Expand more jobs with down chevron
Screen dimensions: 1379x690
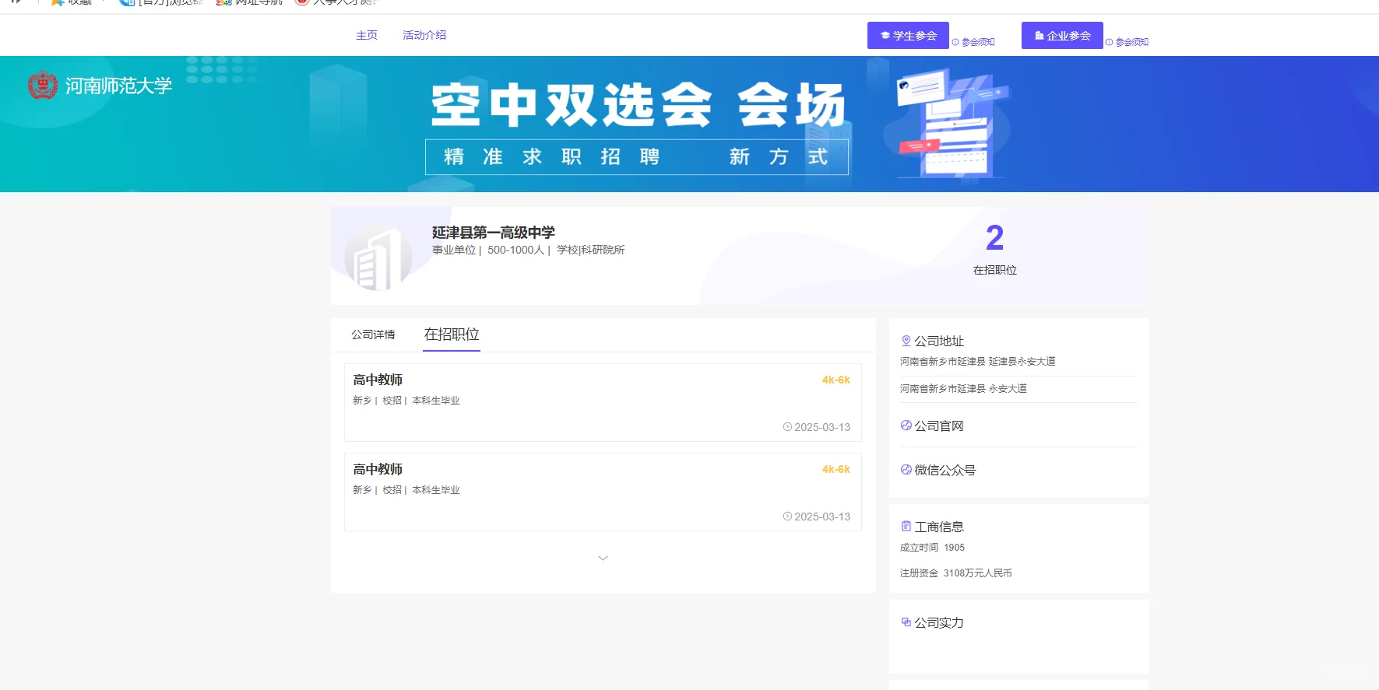click(x=603, y=558)
